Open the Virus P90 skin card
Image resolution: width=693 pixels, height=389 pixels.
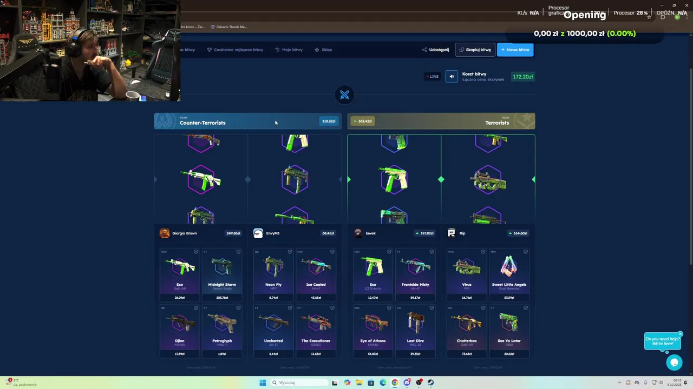click(467, 274)
